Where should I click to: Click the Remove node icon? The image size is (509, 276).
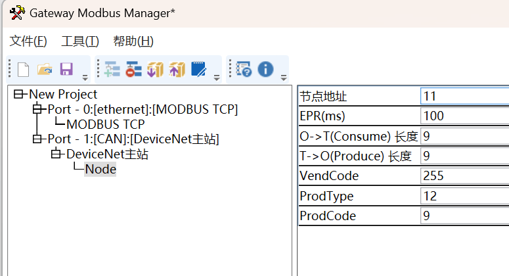click(134, 70)
